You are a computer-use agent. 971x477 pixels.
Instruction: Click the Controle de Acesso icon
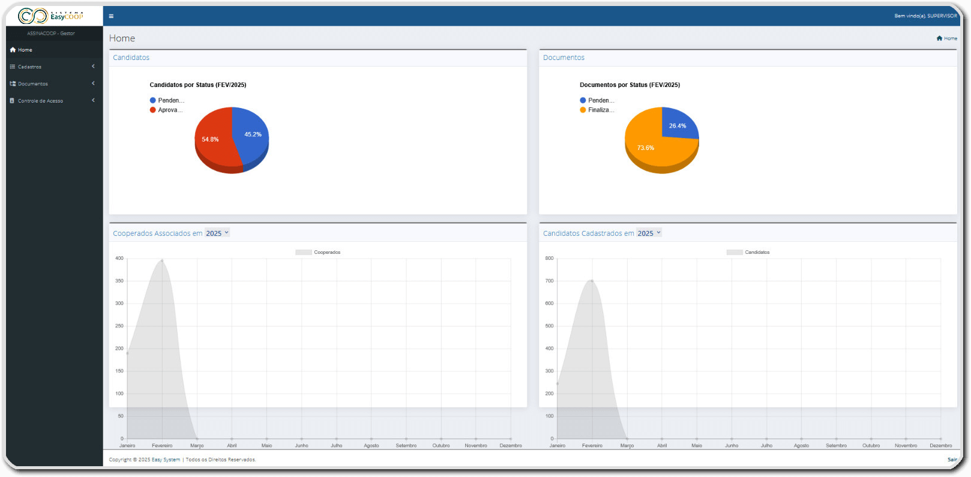tap(13, 101)
